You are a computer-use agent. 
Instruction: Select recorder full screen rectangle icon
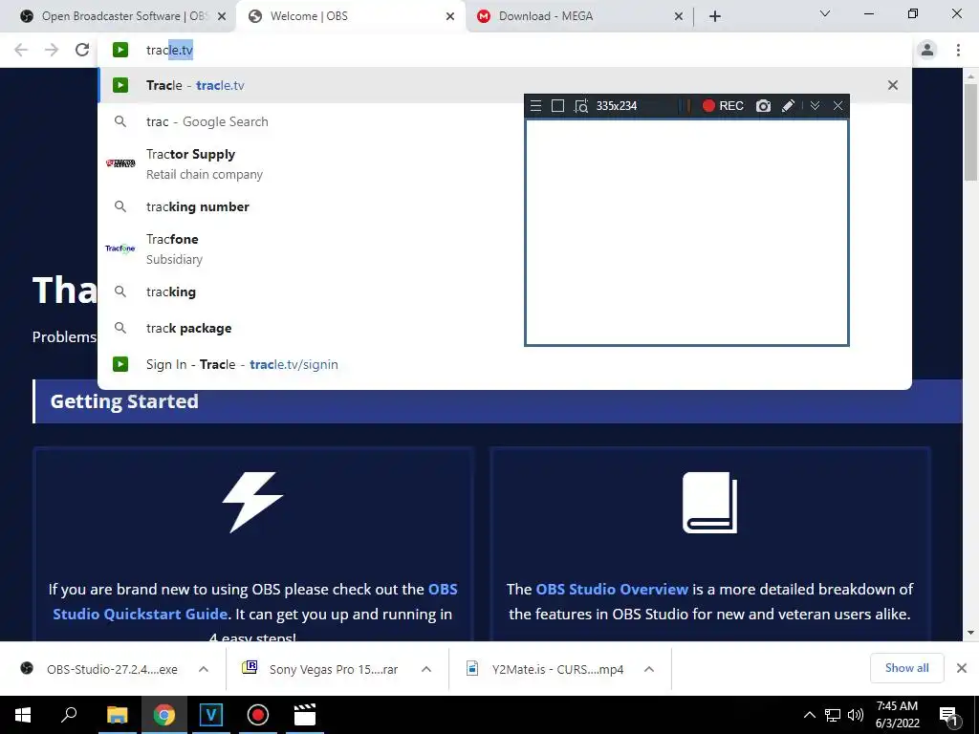tap(558, 105)
